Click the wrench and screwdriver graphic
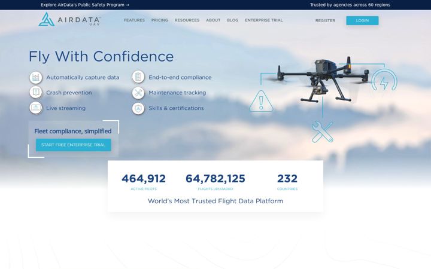Image resolution: width=431 pixels, height=269 pixels. 323,132
